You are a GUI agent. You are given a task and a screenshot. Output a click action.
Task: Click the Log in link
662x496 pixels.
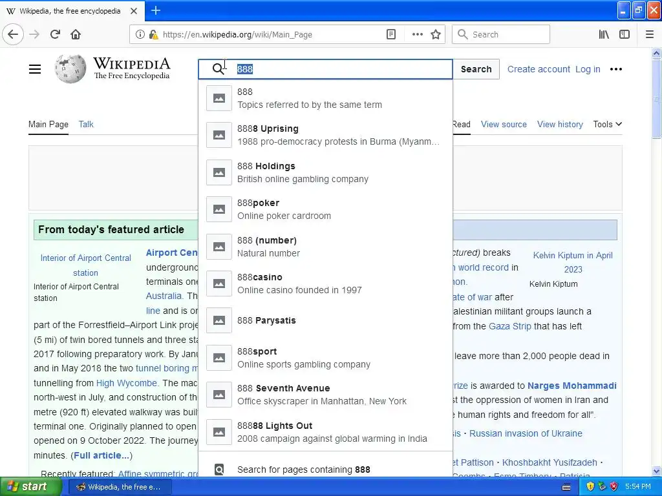pyautogui.click(x=588, y=69)
